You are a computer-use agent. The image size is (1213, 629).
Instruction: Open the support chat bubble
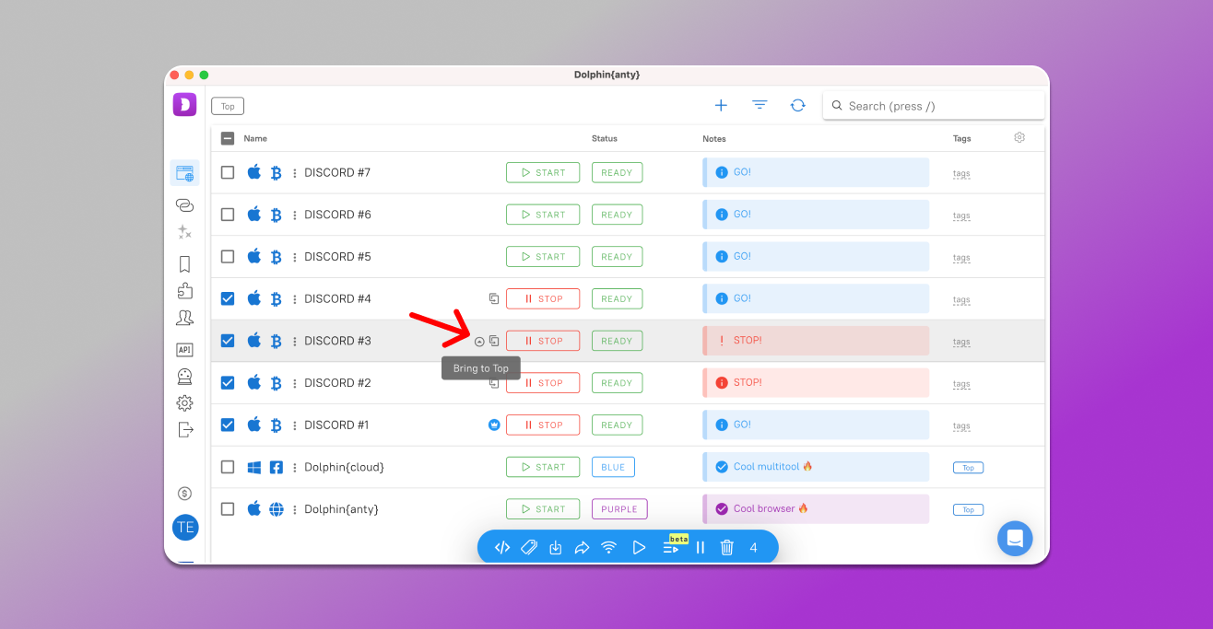click(x=1015, y=539)
